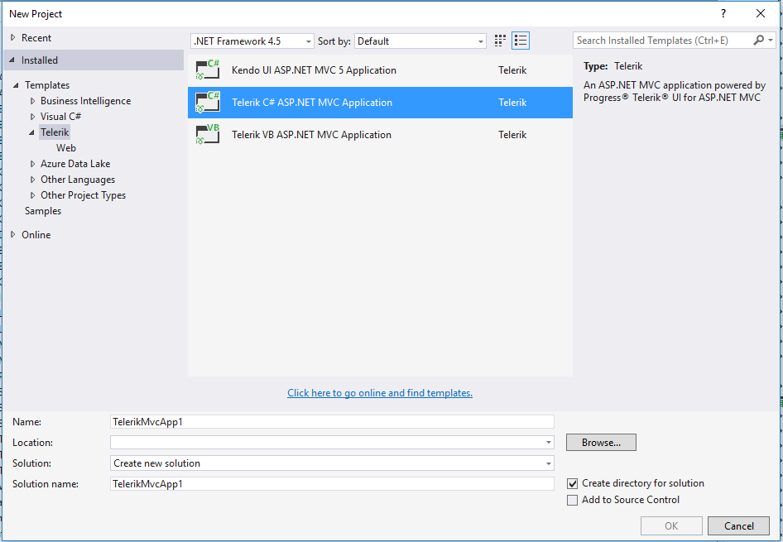783x542 pixels.
Task: Click the Solution name input field
Action: 332,483
